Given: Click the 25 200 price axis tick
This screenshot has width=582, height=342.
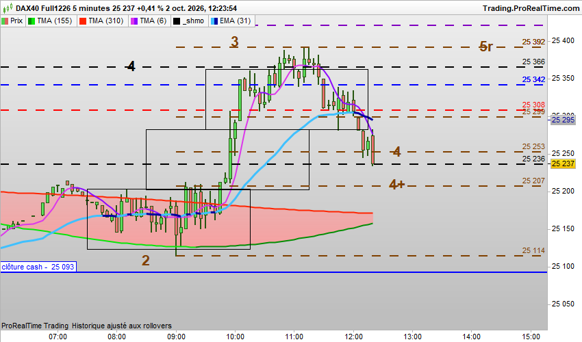Looking at the screenshot, I should pos(563,191).
